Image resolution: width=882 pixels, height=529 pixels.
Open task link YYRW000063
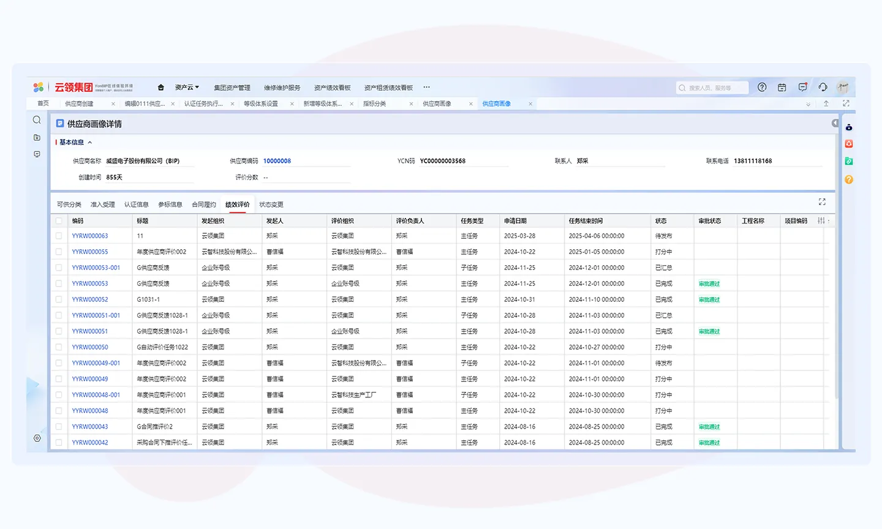pos(90,236)
